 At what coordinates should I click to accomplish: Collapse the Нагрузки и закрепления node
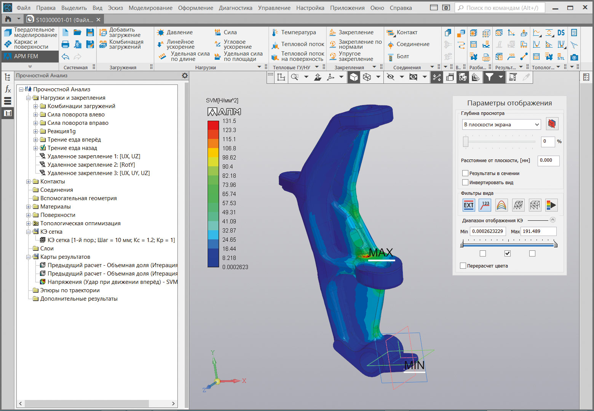[28, 98]
